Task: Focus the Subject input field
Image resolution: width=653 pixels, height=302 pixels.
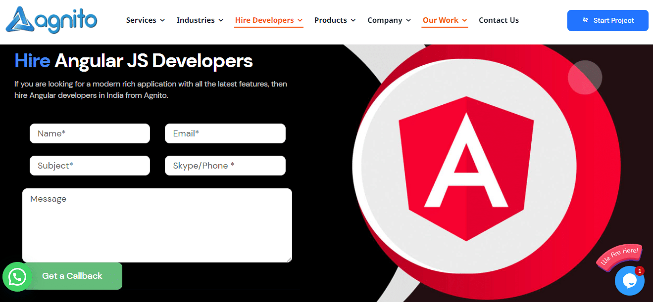Action: (x=90, y=166)
